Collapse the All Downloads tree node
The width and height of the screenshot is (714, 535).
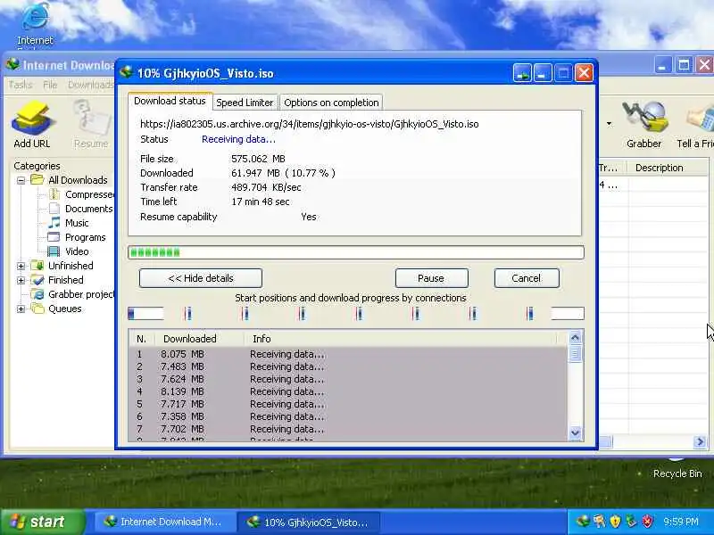tap(21, 180)
